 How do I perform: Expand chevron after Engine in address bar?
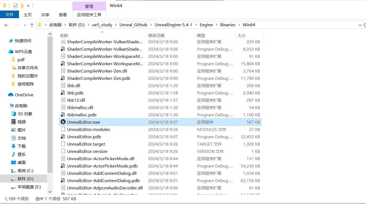coord(216,25)
